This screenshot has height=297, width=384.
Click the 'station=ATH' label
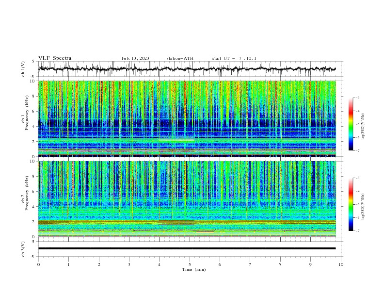(x=180, y=58)
